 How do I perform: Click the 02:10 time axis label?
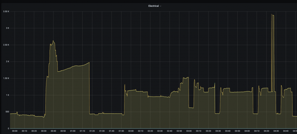coord(140,131)
